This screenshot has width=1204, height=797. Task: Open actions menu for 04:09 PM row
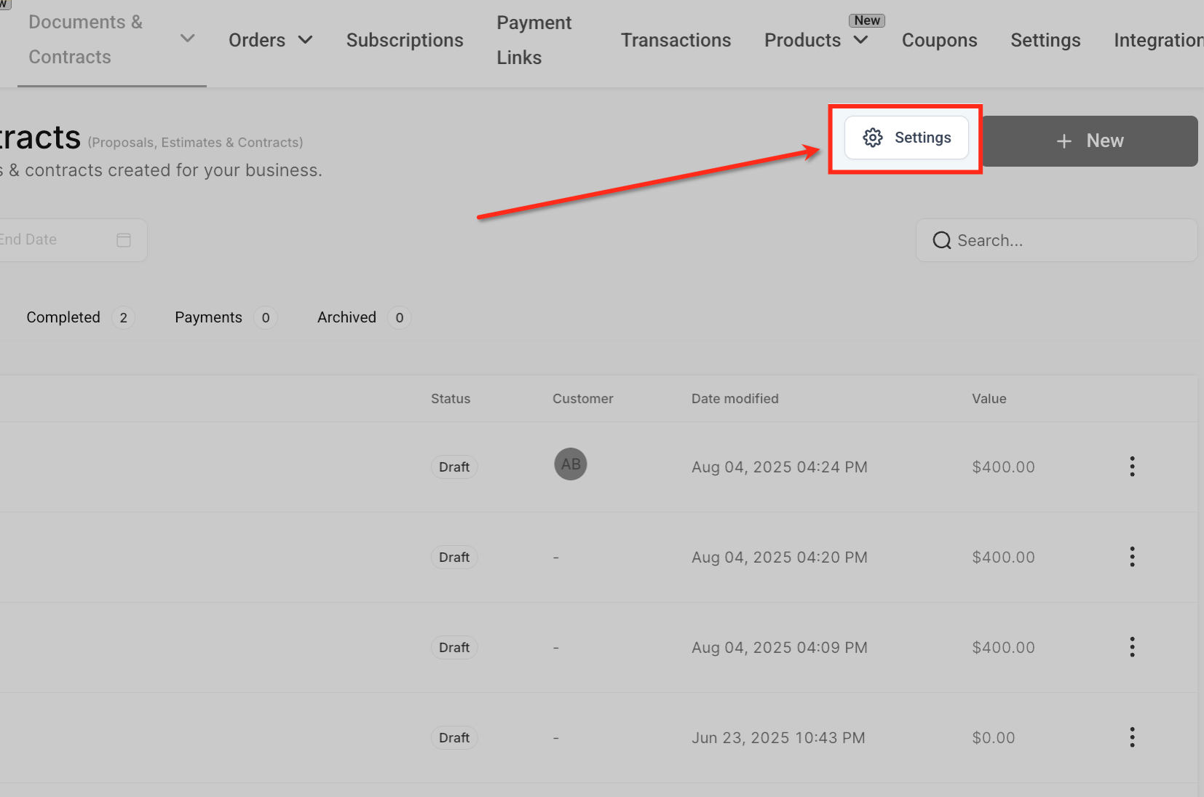tap(1132, 647)
